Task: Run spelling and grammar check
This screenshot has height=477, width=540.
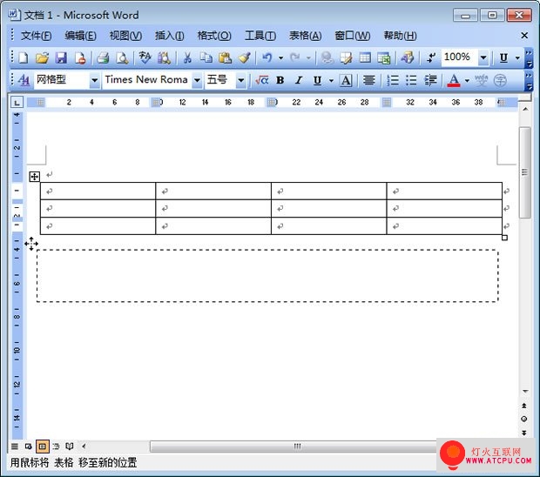Action: [145, 57]
